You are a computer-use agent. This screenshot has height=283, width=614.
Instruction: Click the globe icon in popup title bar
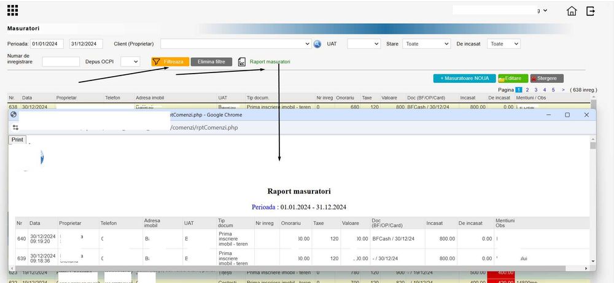pos(14,115)
